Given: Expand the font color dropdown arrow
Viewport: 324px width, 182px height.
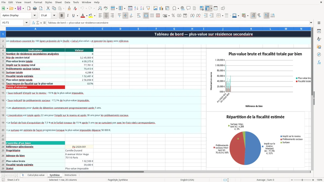Looking at the screenshot, I should click(x=87, y=15).
